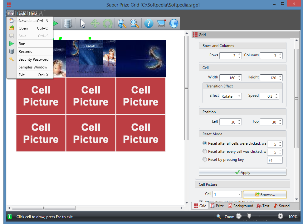Click the top-left Cell Picture grid cell
This screenshot has width=303, height=224.
41,96
